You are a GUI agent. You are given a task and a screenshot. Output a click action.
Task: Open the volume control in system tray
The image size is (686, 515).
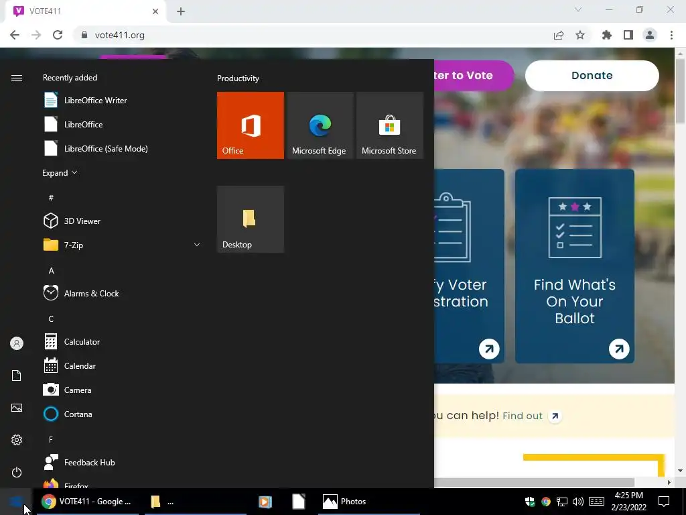(578, 502)
